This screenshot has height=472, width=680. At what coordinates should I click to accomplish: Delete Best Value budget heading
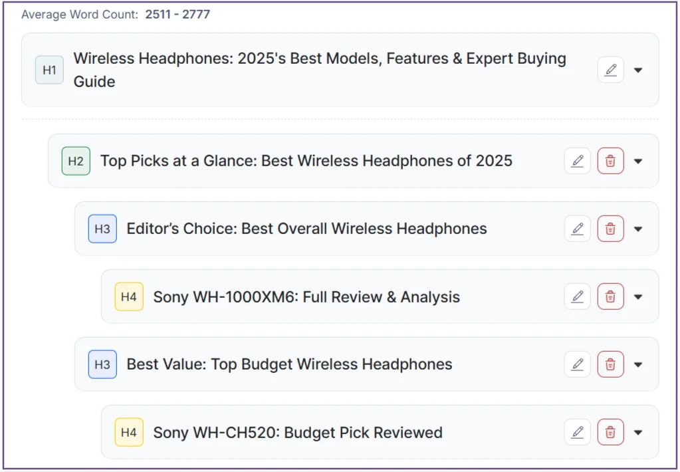pos(610,364)
